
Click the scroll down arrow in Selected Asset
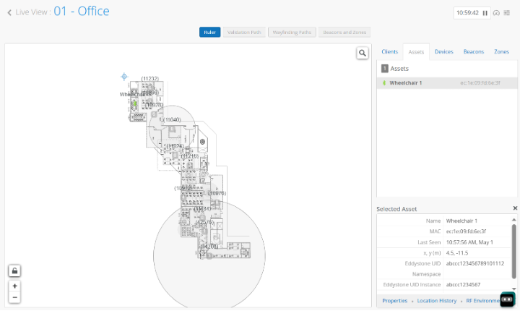point(514,289)
